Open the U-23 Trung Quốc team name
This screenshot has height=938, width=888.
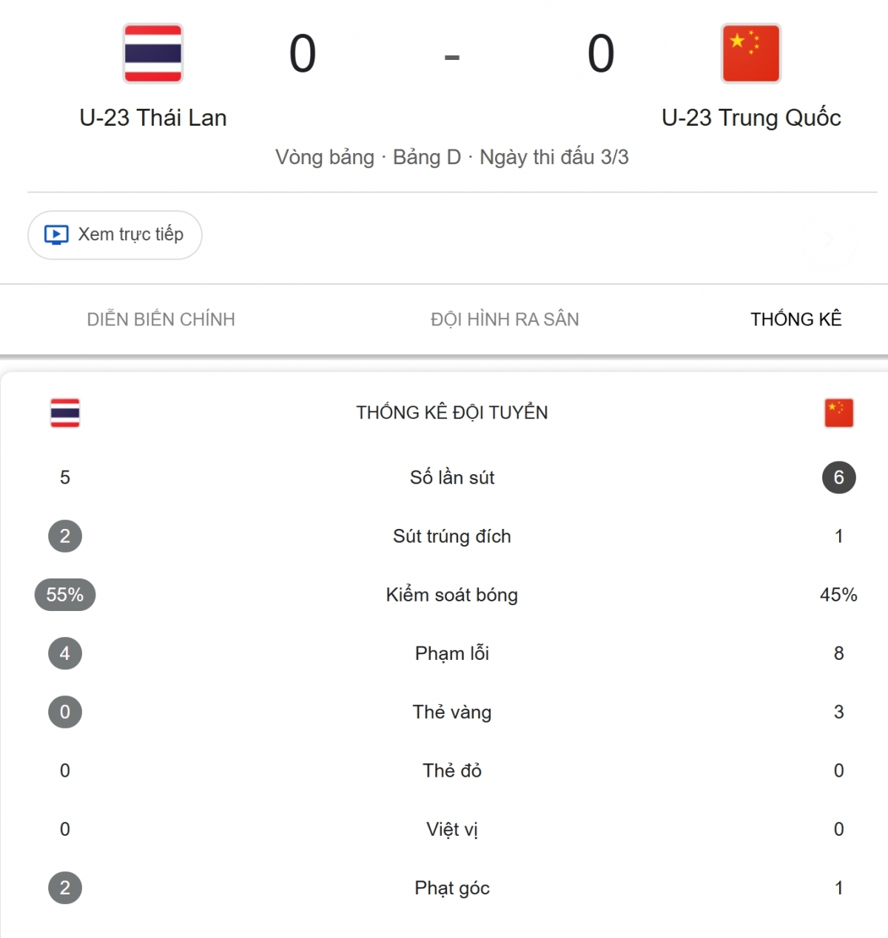tap(751, 118)
